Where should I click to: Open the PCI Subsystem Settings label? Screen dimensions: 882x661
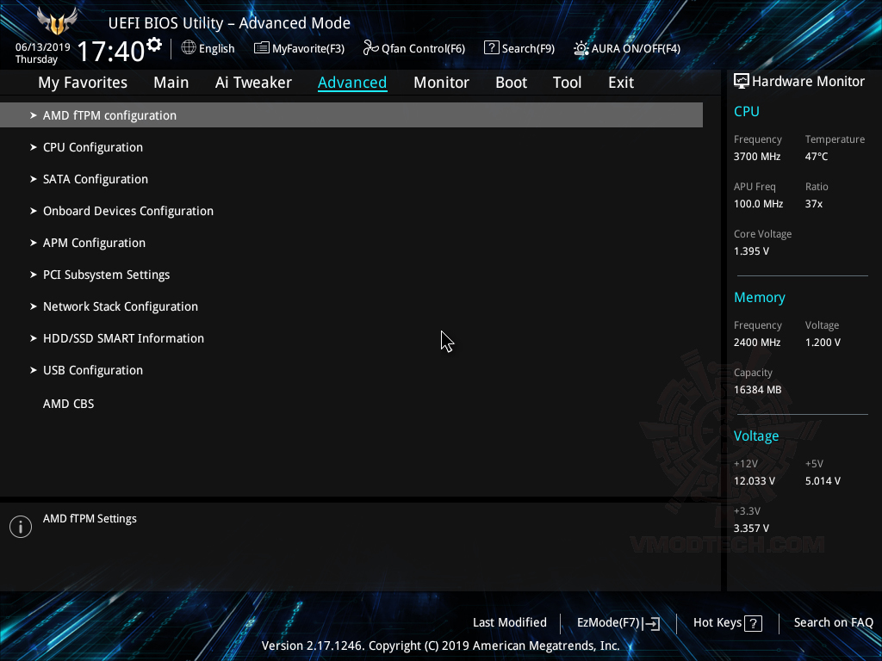coord(106,275)
